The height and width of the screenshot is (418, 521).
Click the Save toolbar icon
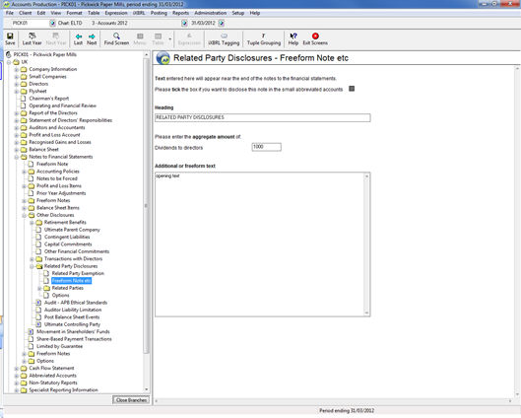click(x=10, y=38)
